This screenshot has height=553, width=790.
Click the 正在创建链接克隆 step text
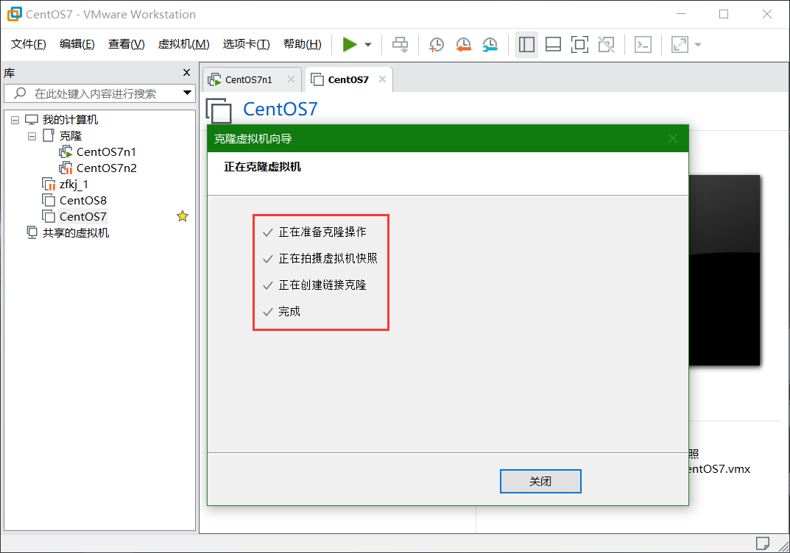[x=322, y=285]
